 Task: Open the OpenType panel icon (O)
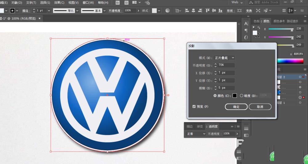tap(246, 37)
